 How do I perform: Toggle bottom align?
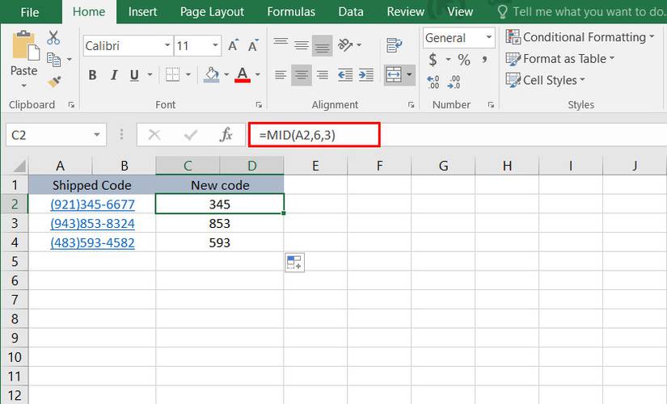click(x=322, y=45)
